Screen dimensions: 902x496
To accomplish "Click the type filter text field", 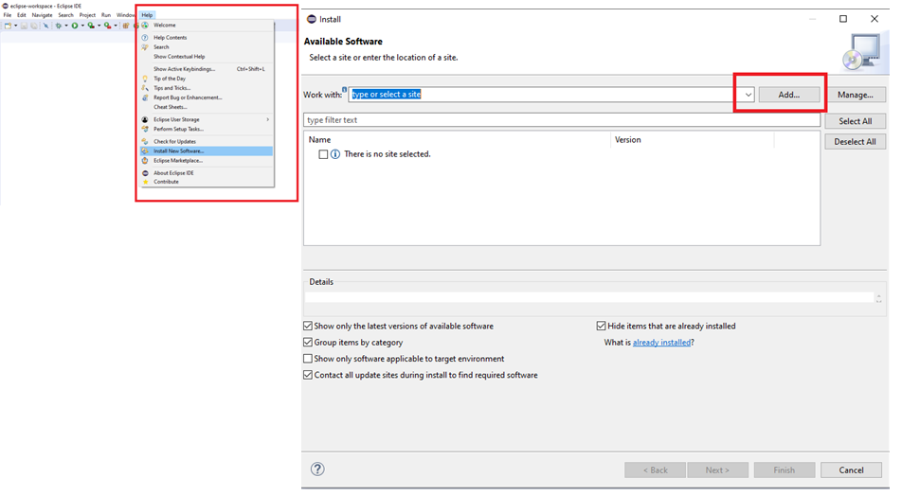I will (x=561, y=120).
